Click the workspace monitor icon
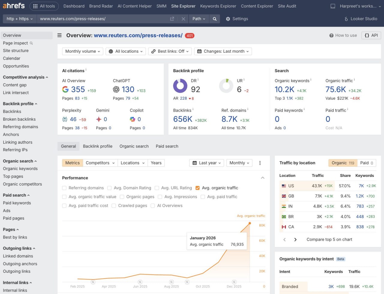The width and height of the screenshot is (384, 294). (333, 6)
